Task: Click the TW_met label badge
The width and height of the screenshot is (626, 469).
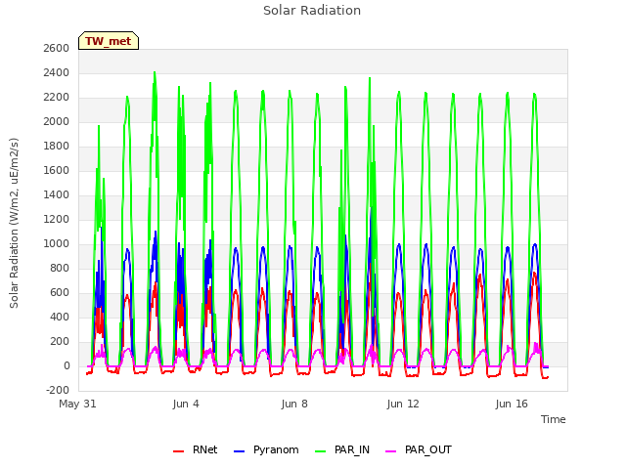Action: pos(109,41)
